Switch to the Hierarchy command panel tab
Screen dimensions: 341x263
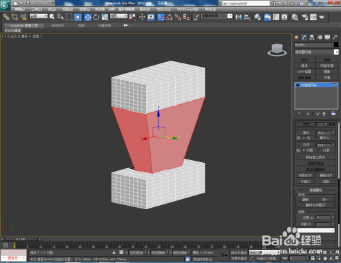[x=312, y=37]
